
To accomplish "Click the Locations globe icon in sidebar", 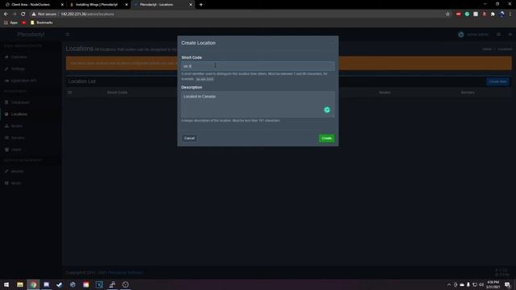I will click(x=6, y=114).
